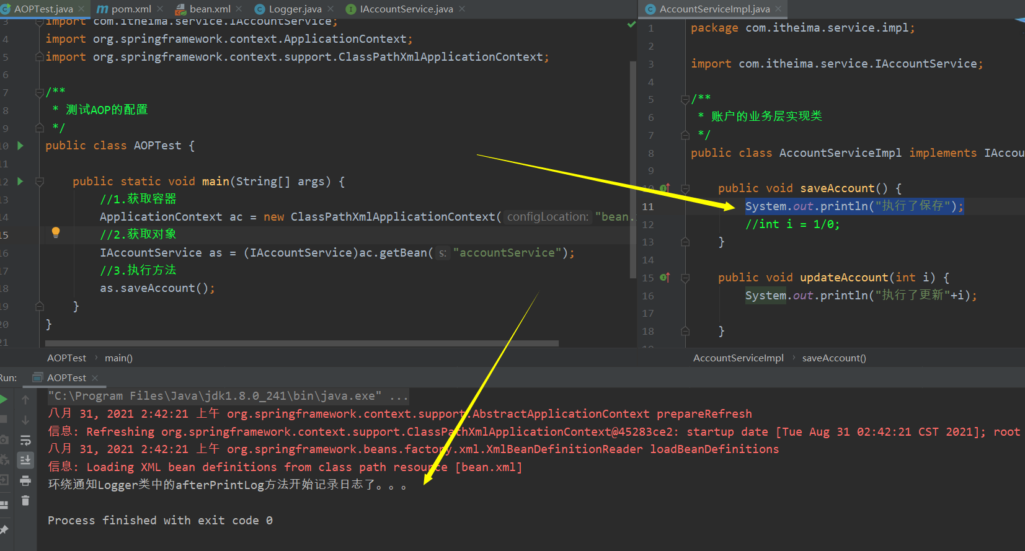Close the AccountServiceImpl.java tab
This screenshot has width=1025, height=551.
(x=778, y=9)
